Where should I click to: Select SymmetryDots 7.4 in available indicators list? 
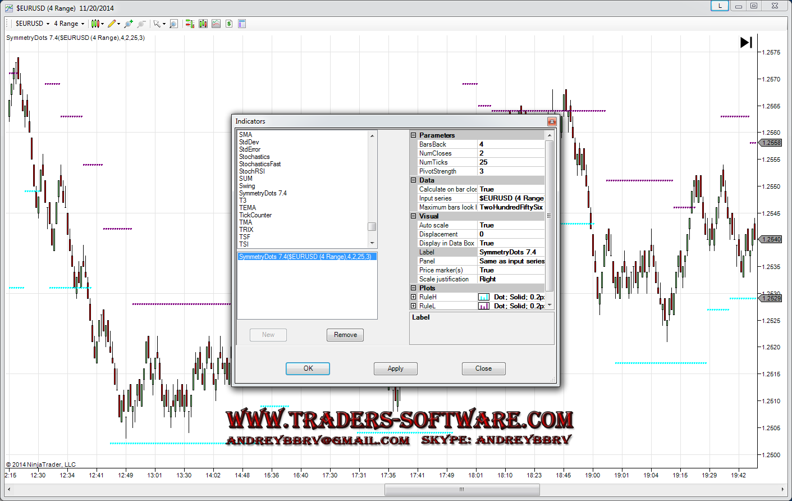click(x=263, y=193)
